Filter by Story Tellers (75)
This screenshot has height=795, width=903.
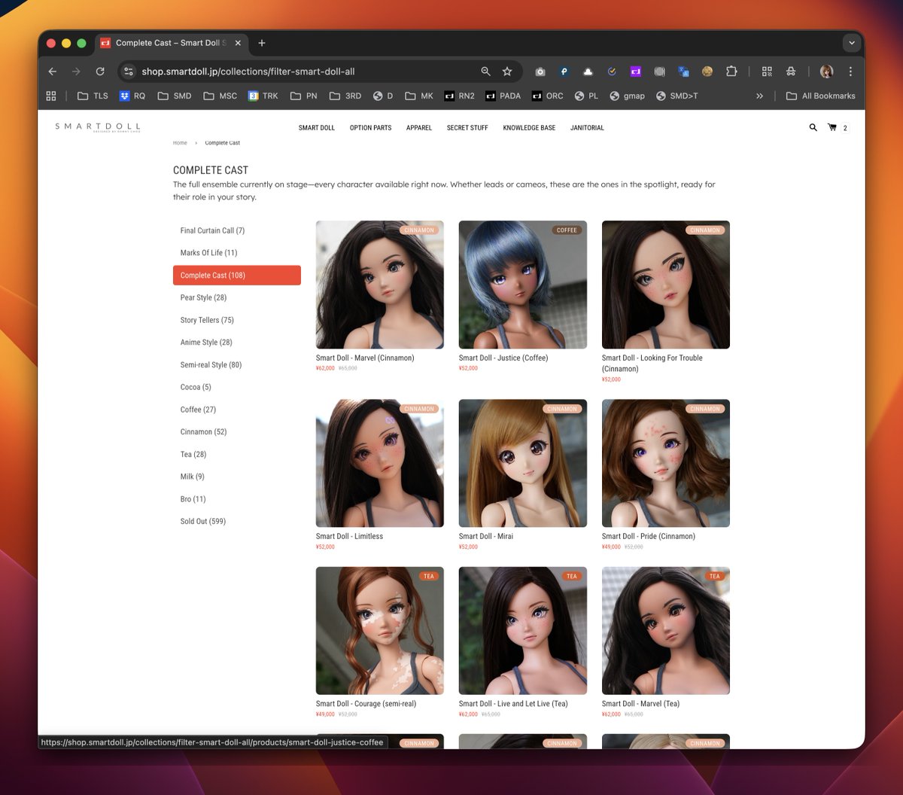coord(237,320)
